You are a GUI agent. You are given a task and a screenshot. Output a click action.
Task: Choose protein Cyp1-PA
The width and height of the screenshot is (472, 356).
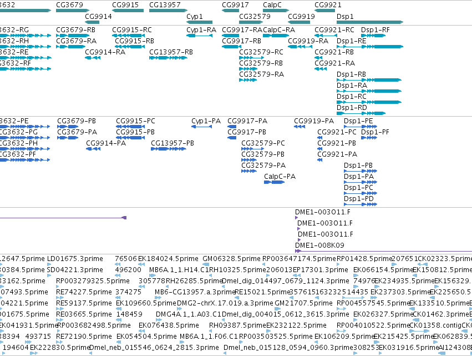[x=202, y=127]
